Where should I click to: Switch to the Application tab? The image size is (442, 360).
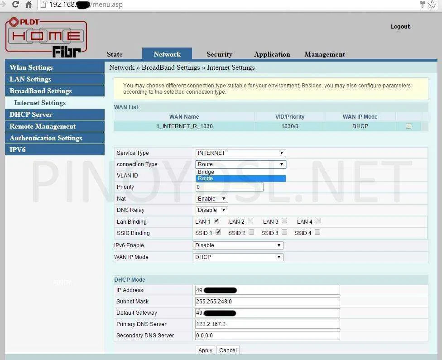click(272, 54)
